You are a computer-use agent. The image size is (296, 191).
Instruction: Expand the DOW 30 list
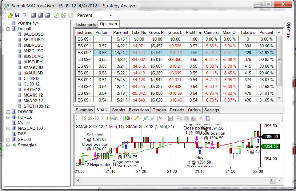click(x=8, y=112)
